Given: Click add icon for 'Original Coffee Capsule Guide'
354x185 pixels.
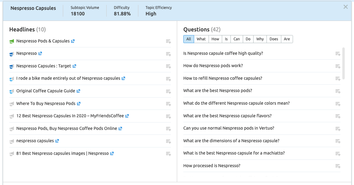Looking at the screenshot, I should click(x=168, y=91).
